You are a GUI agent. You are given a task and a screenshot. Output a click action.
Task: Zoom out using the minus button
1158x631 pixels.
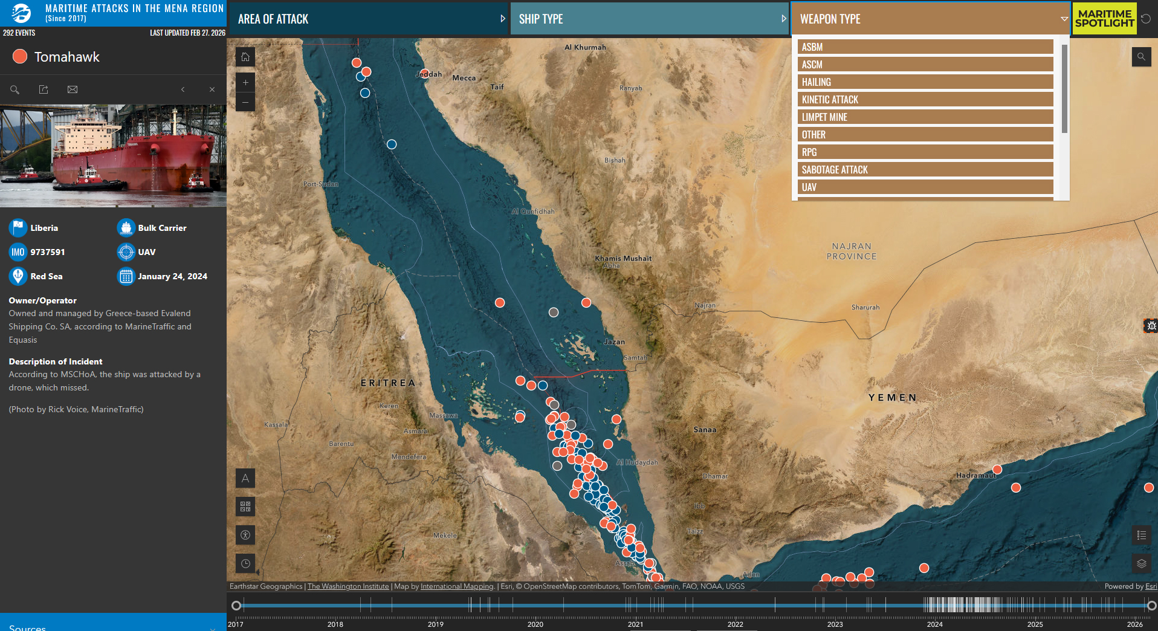click(245, 102)
